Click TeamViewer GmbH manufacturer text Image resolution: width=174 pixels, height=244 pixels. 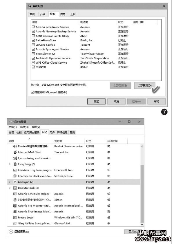coord(92,54)
